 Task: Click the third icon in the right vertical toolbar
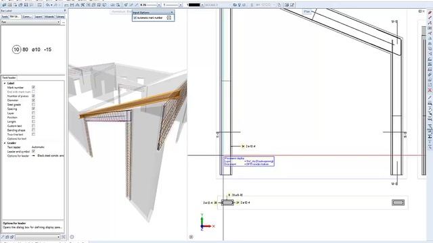tap(430, 23)
